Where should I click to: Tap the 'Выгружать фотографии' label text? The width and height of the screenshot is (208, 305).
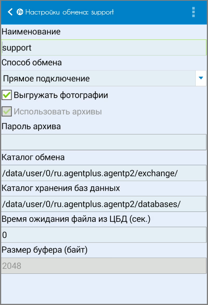(61, 95)
